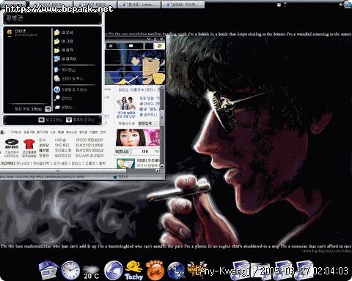
Task: Open My Documents folder in Start menu
Action: click(x=64, y=32)
